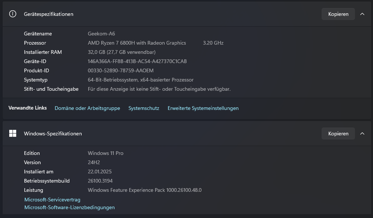The image size is (373, 218).
Task: Copy the Windows-Spezifikationen with its Kopieren button
Action: [338, 134]
